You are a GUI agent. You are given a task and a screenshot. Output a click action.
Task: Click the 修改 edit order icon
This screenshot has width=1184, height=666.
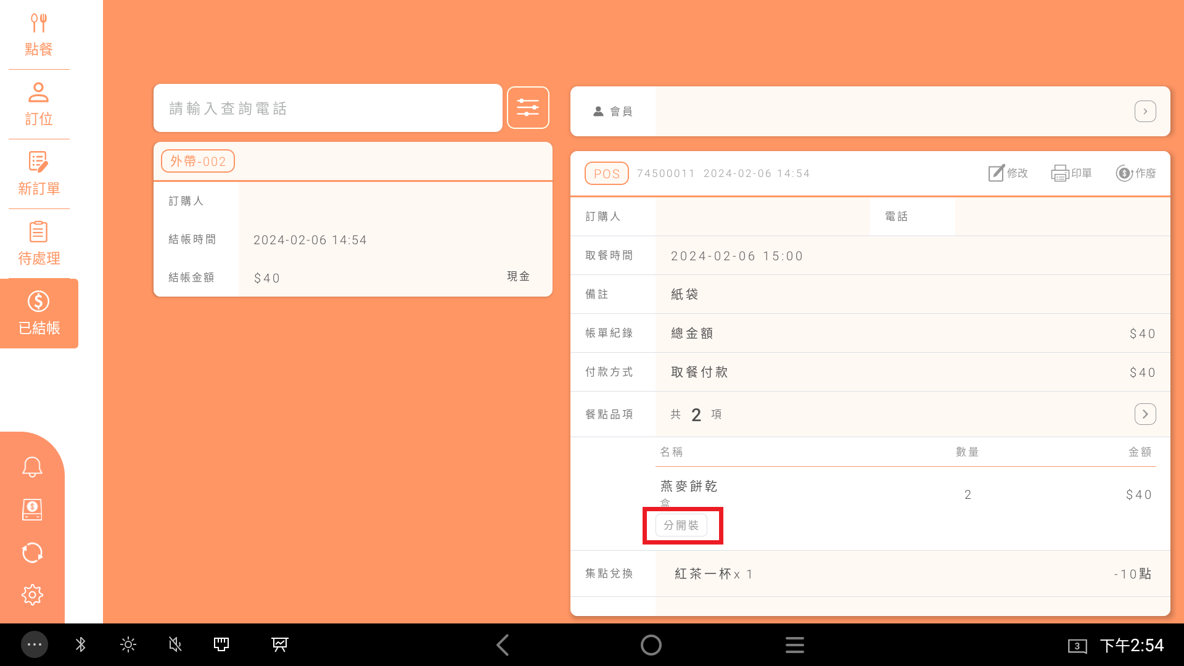1008,173
